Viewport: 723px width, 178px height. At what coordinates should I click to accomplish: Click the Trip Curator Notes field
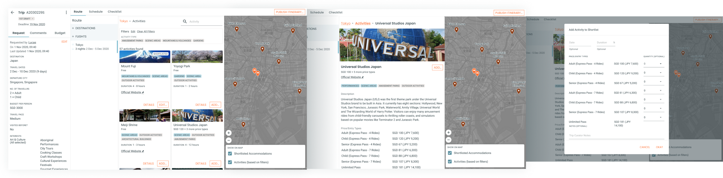(616, 136)
